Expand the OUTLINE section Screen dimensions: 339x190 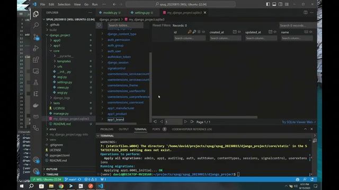(69, 169)
